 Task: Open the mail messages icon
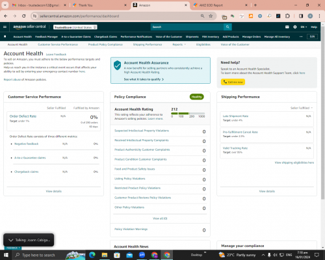[287, 27]
